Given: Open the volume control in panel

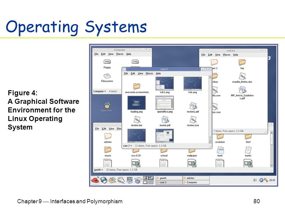Looking at the screenshot, I should [x=255, y=180].
